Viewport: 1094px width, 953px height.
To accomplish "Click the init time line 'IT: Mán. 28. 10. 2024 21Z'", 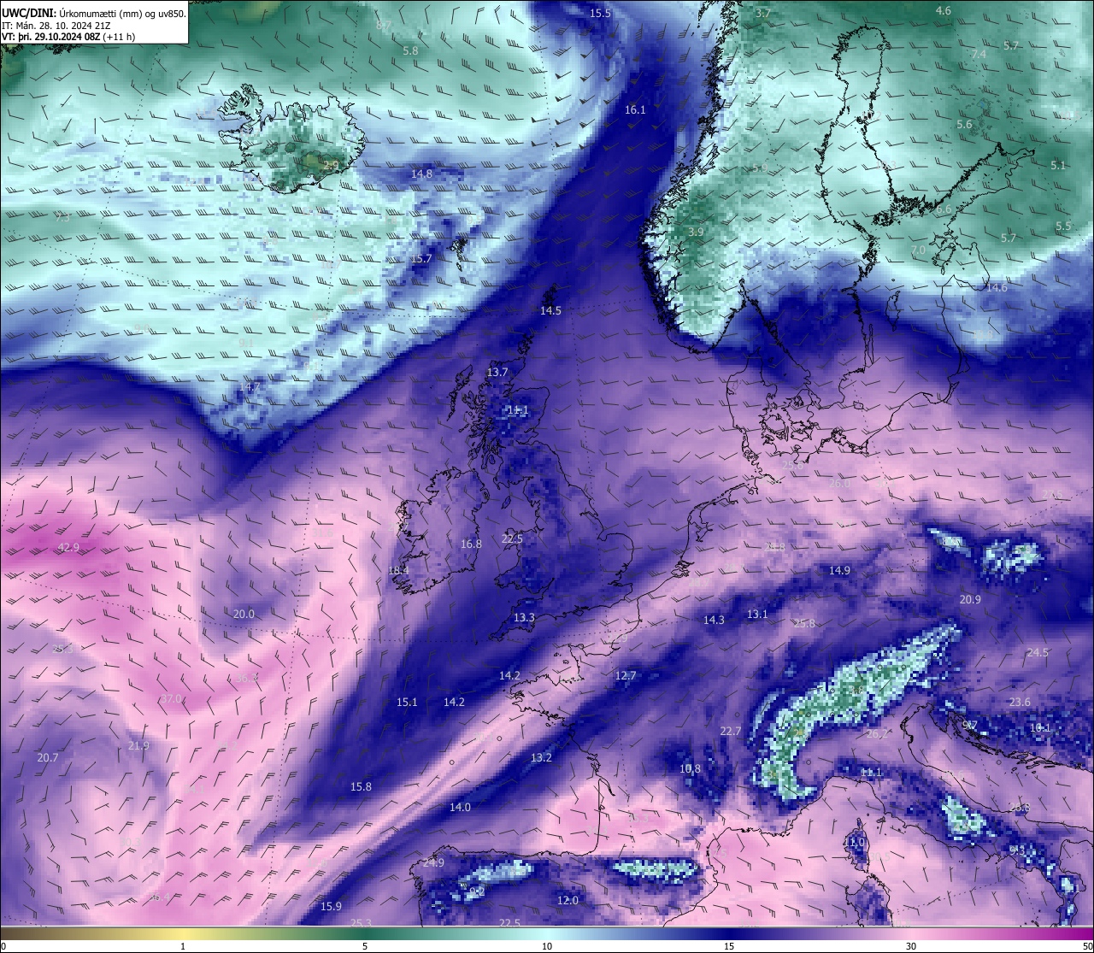I will pyautogui.click(x=56, y=25).
